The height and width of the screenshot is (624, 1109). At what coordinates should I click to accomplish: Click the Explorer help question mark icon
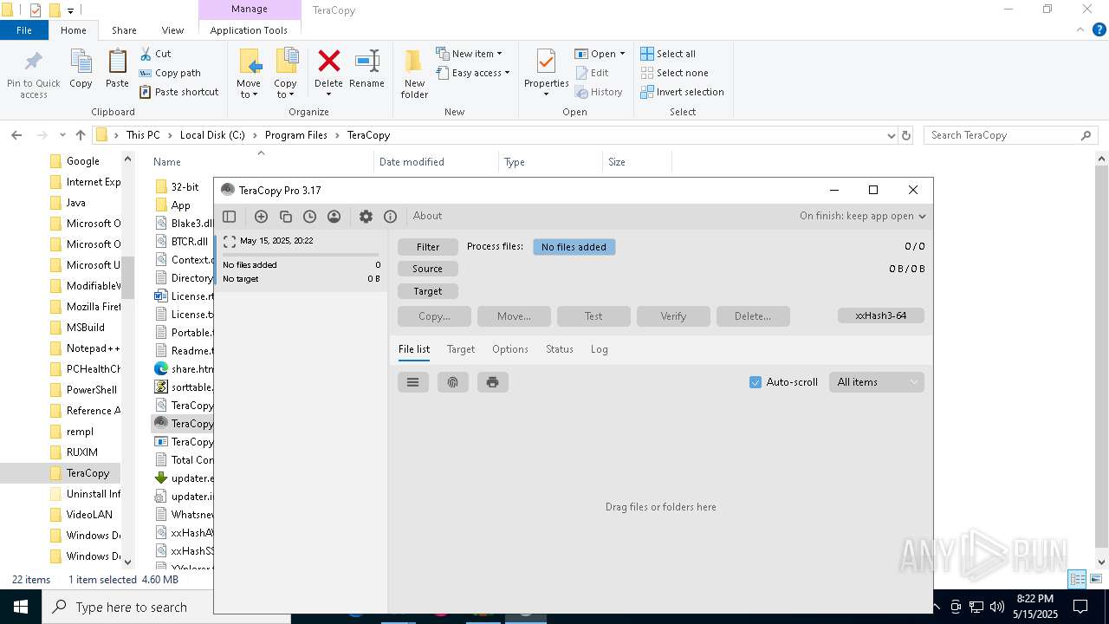[1099, 29]
